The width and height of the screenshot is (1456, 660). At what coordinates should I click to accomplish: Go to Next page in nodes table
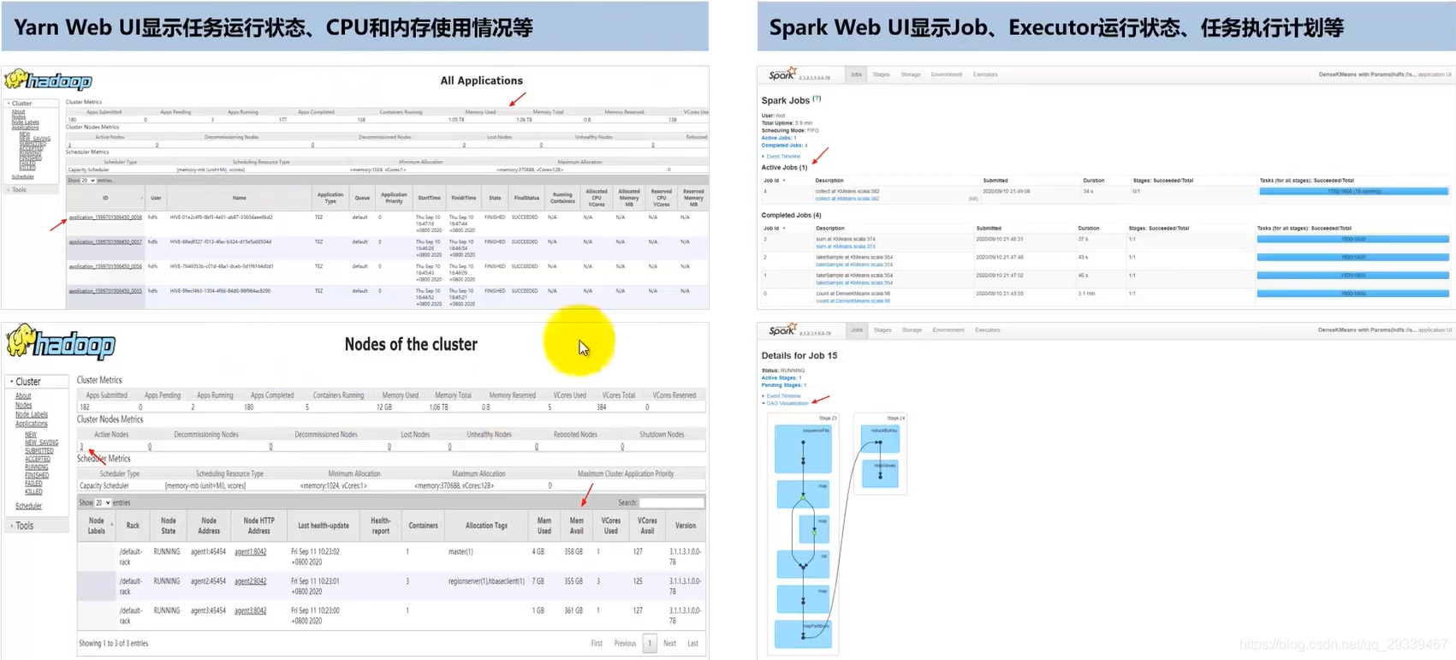click(669, 643)
